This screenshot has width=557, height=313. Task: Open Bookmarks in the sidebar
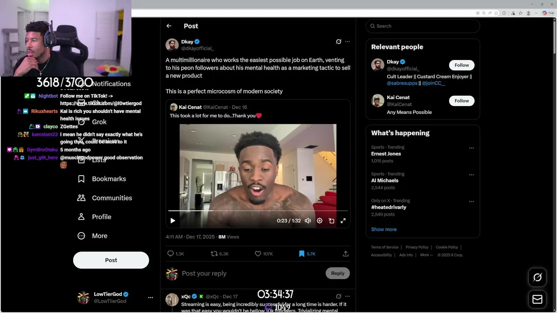click(x=102, y=179)
